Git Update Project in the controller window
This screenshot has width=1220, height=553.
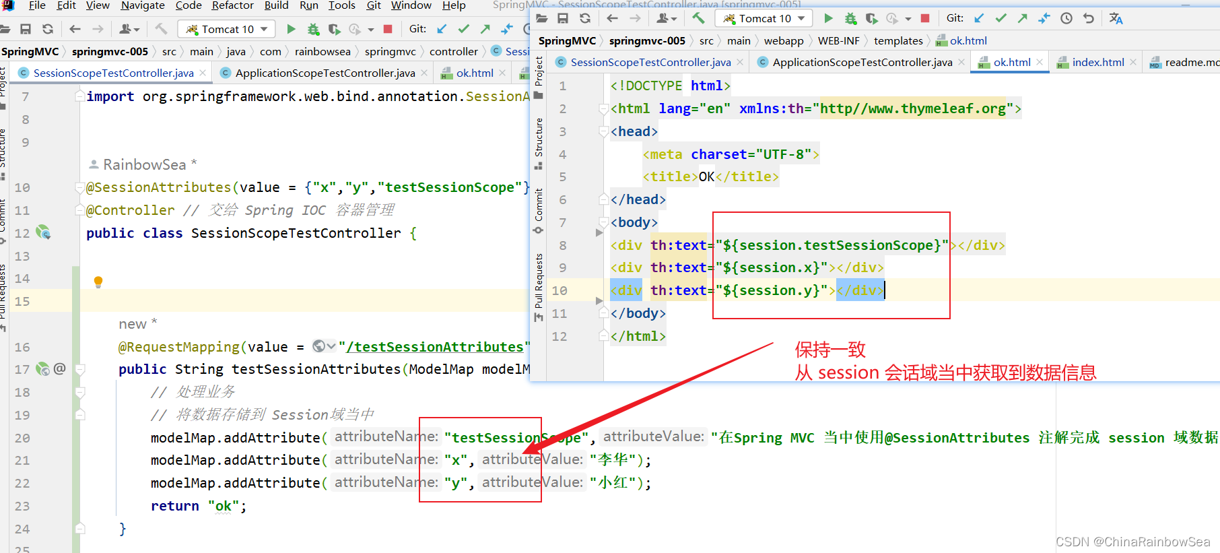442,29
